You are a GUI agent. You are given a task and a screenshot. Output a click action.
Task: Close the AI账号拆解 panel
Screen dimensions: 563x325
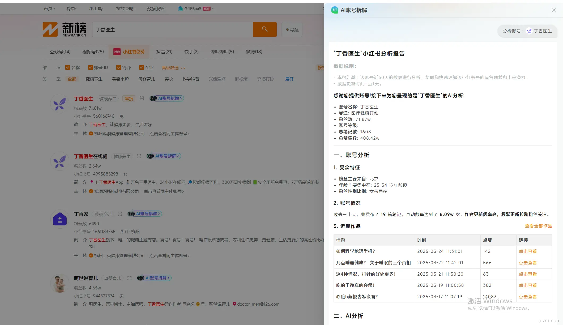(553, 10)
